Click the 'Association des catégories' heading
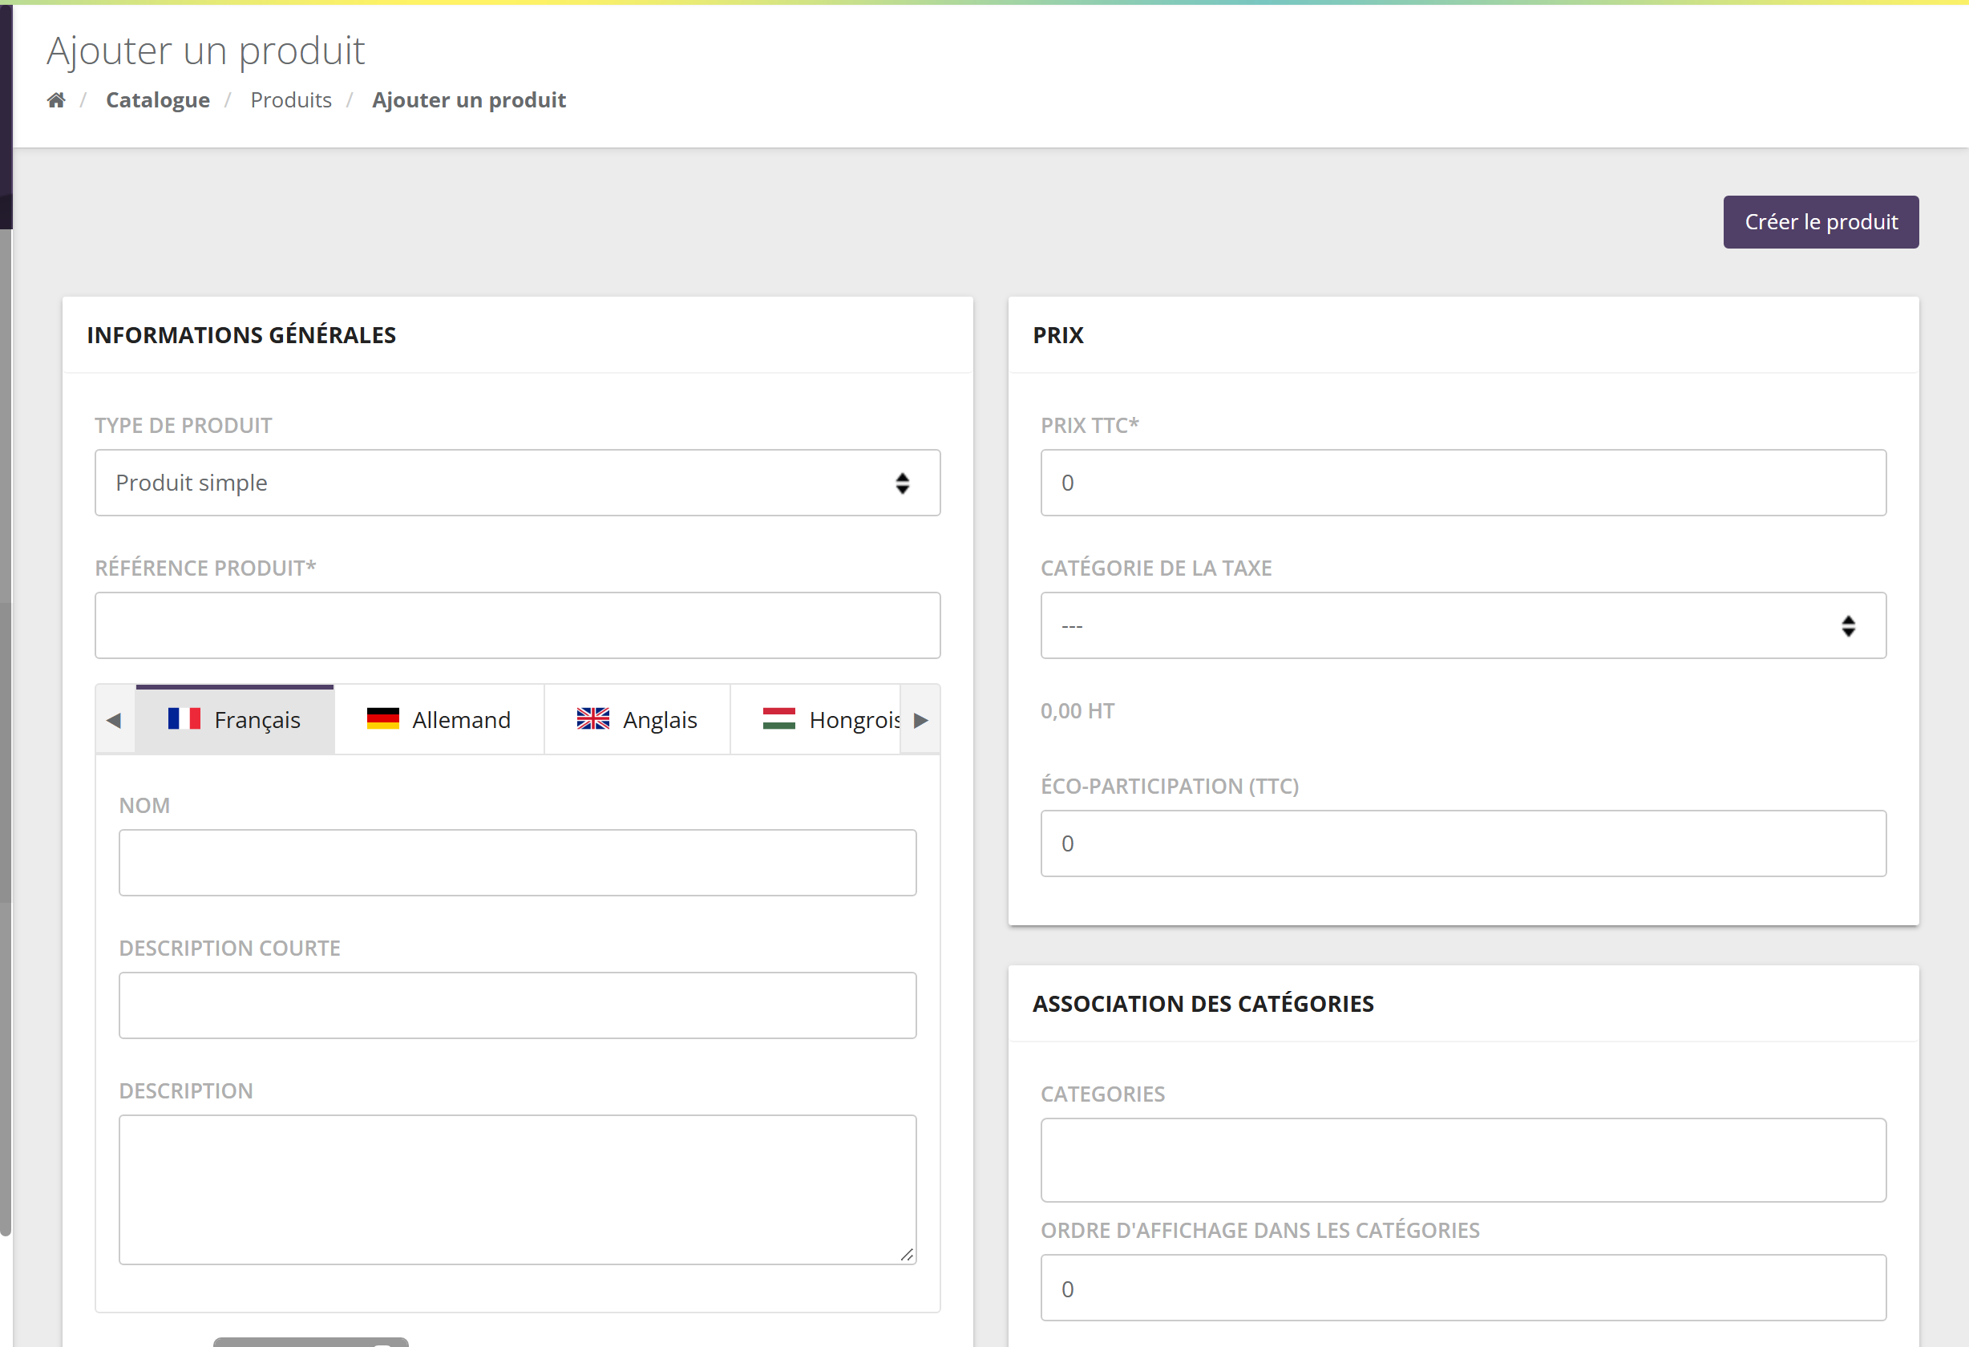The width and height of the screenshot is (1969, 1347). 1203,1003
